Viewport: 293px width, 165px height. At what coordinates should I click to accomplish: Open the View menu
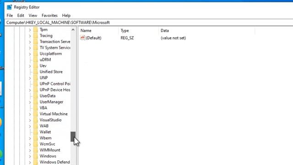pyautogui.click(x=33, y=16)
